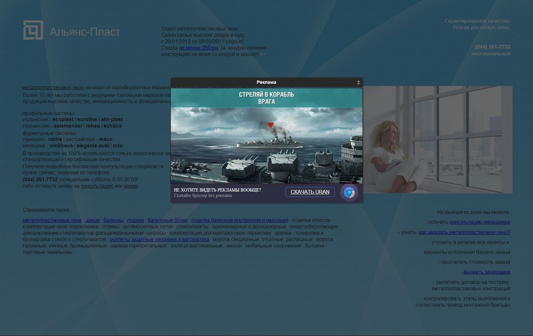Click the Uran browser round icon
This screenshot has width=533, height=336.
click(349, 192)
